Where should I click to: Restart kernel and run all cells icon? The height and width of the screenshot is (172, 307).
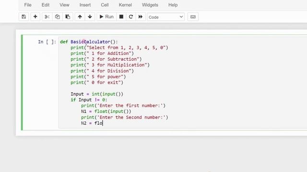point(141,17)
